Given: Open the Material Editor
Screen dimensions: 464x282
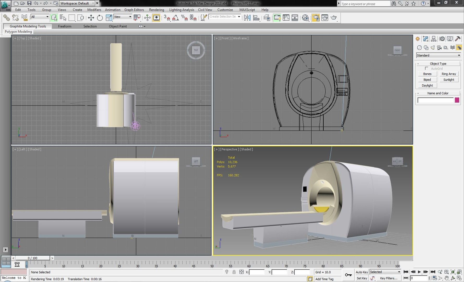Looking at the screenshot, I should coord(305,18).
